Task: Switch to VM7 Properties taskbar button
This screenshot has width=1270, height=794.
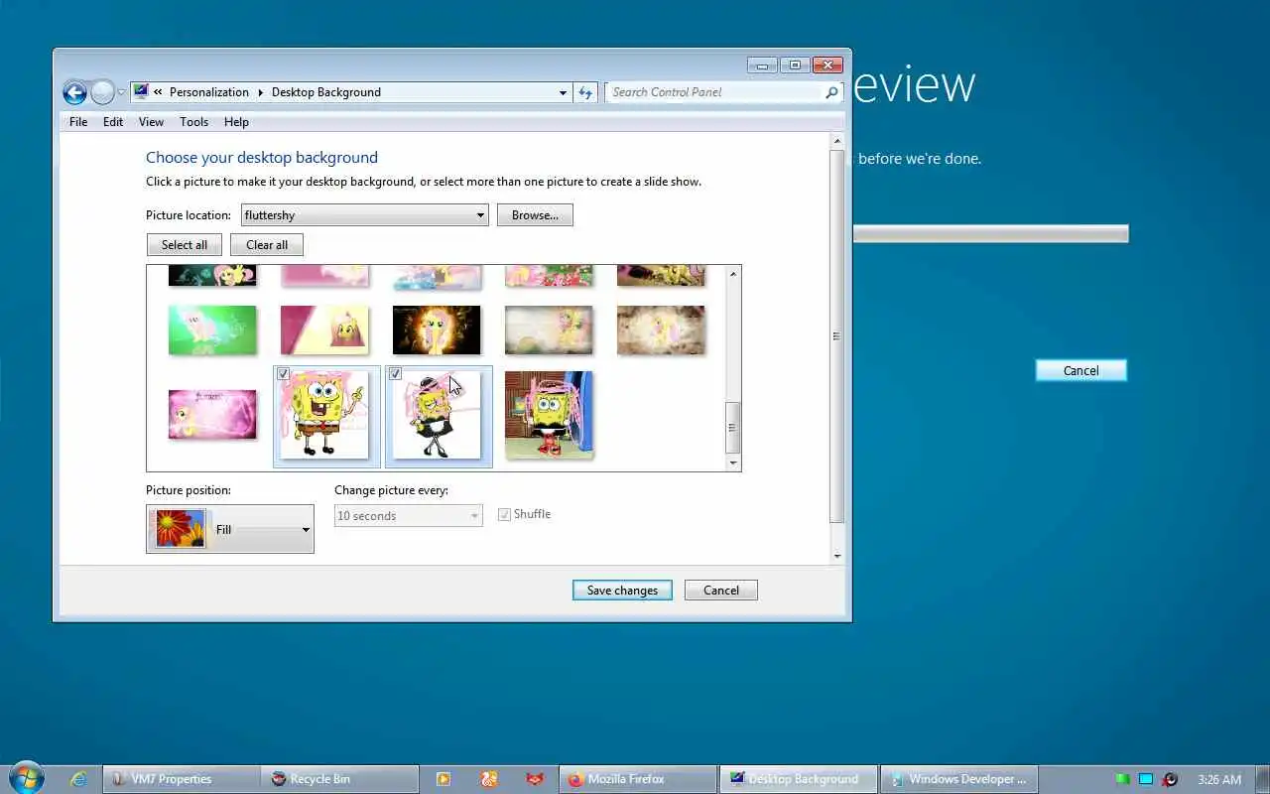Action: coord(181,779)
